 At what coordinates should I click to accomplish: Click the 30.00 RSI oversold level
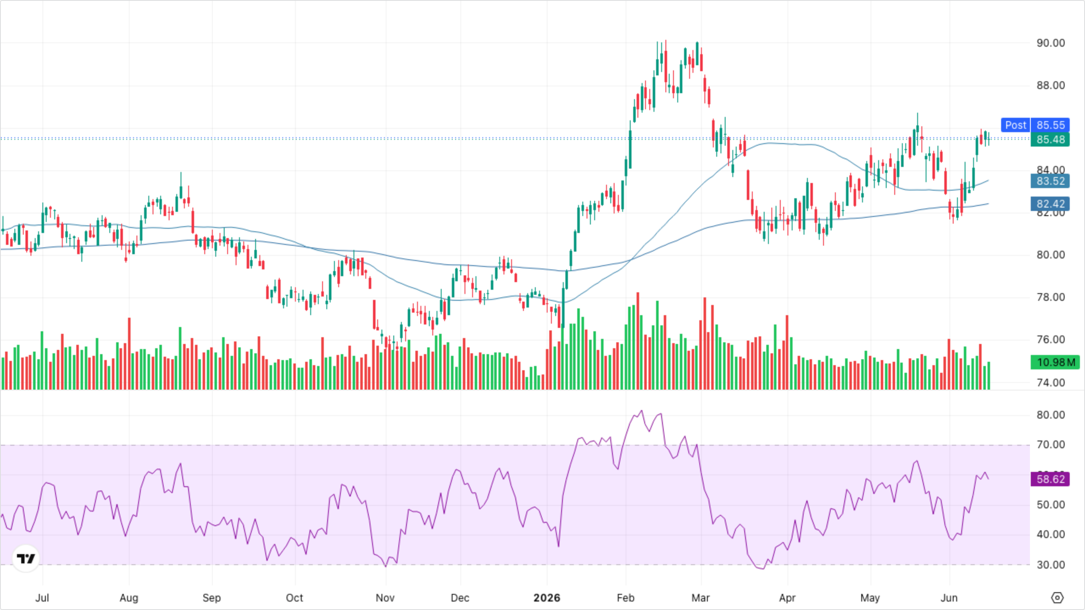[1051, 565]
